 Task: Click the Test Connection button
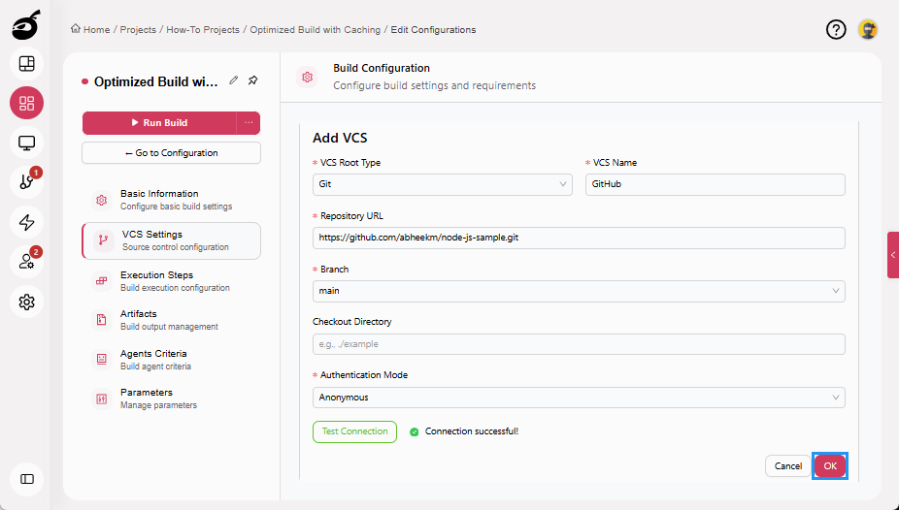(354, 431)
